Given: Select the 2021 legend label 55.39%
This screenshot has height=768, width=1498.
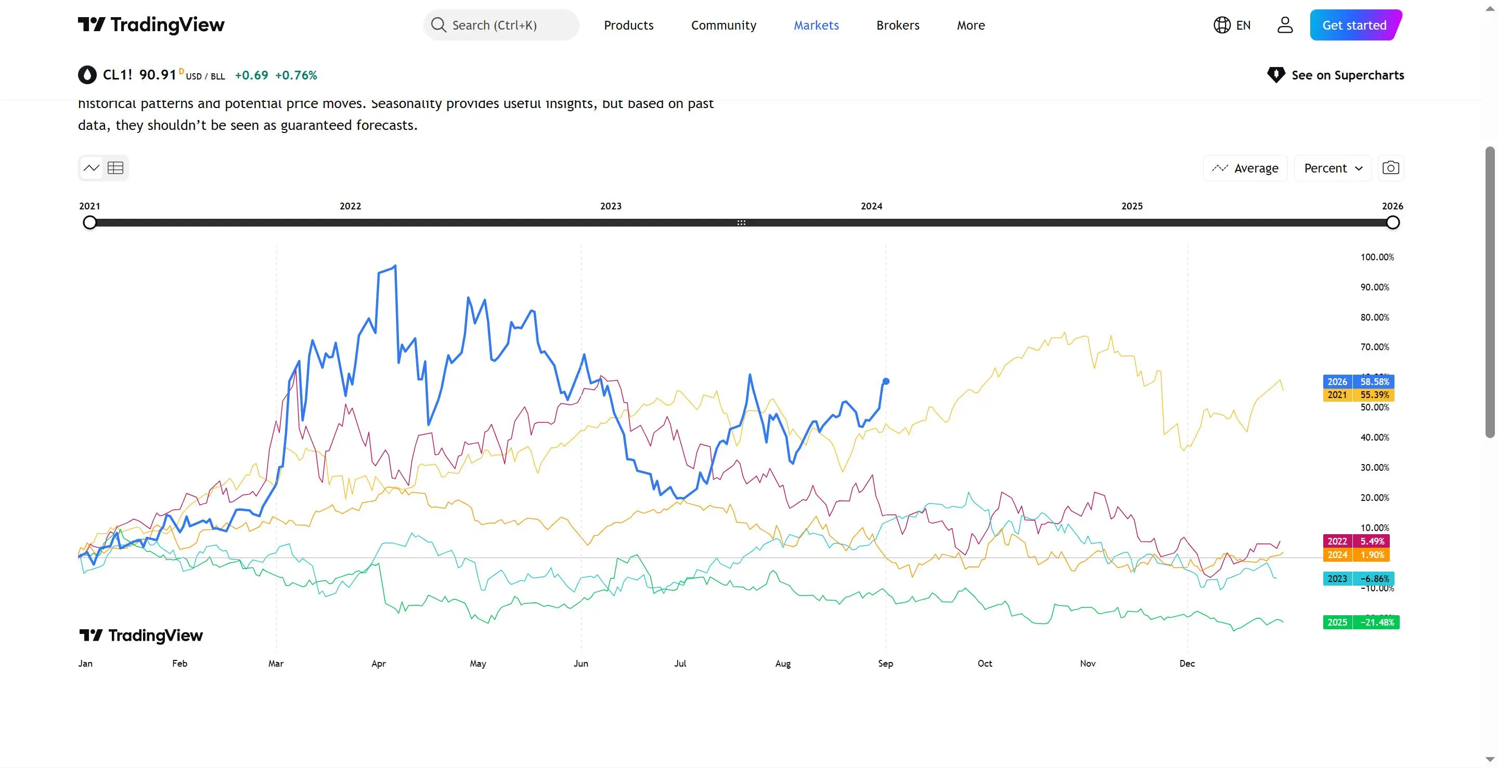Looking at the screenshot, I should tap(1359, 395).
